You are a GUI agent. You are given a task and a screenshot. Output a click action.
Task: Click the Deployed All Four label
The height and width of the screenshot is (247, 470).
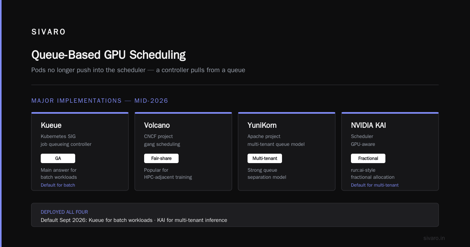tap(64, 212)
